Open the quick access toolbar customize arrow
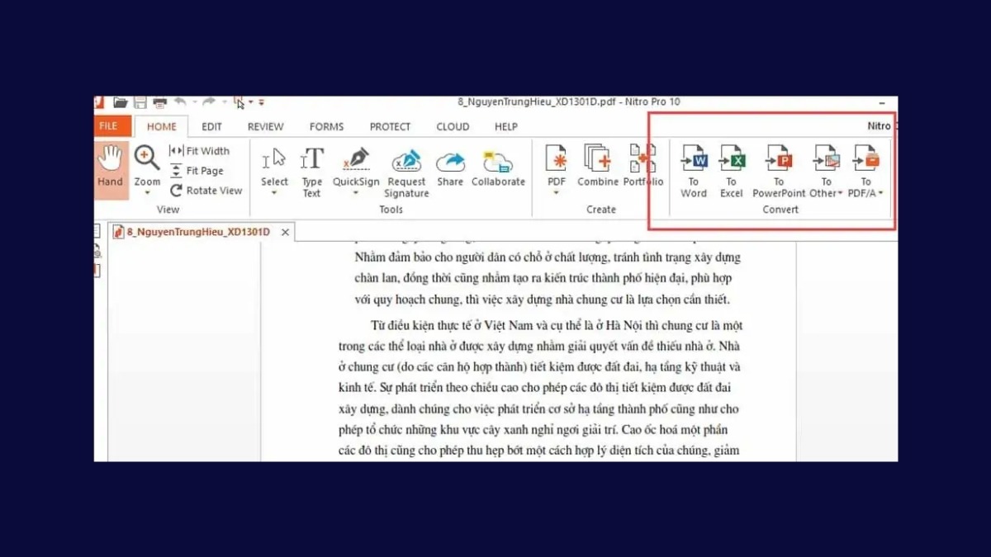The width and height of the screenshot is (991, 557). tap(262, 102)
